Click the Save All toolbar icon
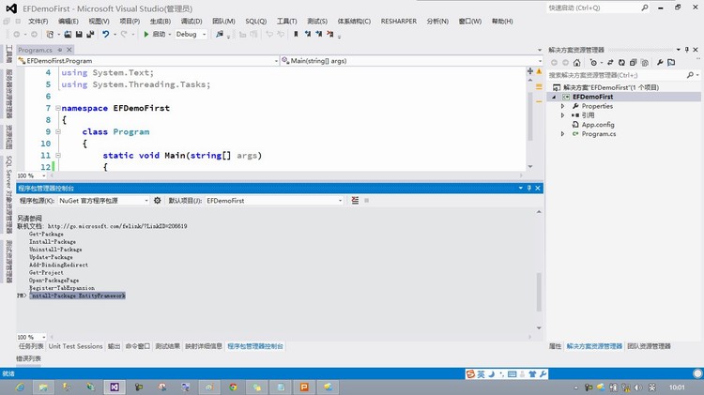The image size is (704, 395). click(90, 34)
